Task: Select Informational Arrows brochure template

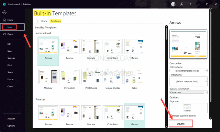Action: pos(48,51)
